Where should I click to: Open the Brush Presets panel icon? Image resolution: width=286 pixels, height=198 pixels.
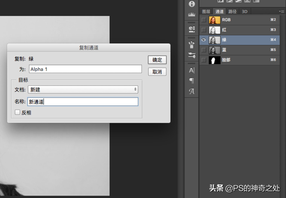pos(192,44)
